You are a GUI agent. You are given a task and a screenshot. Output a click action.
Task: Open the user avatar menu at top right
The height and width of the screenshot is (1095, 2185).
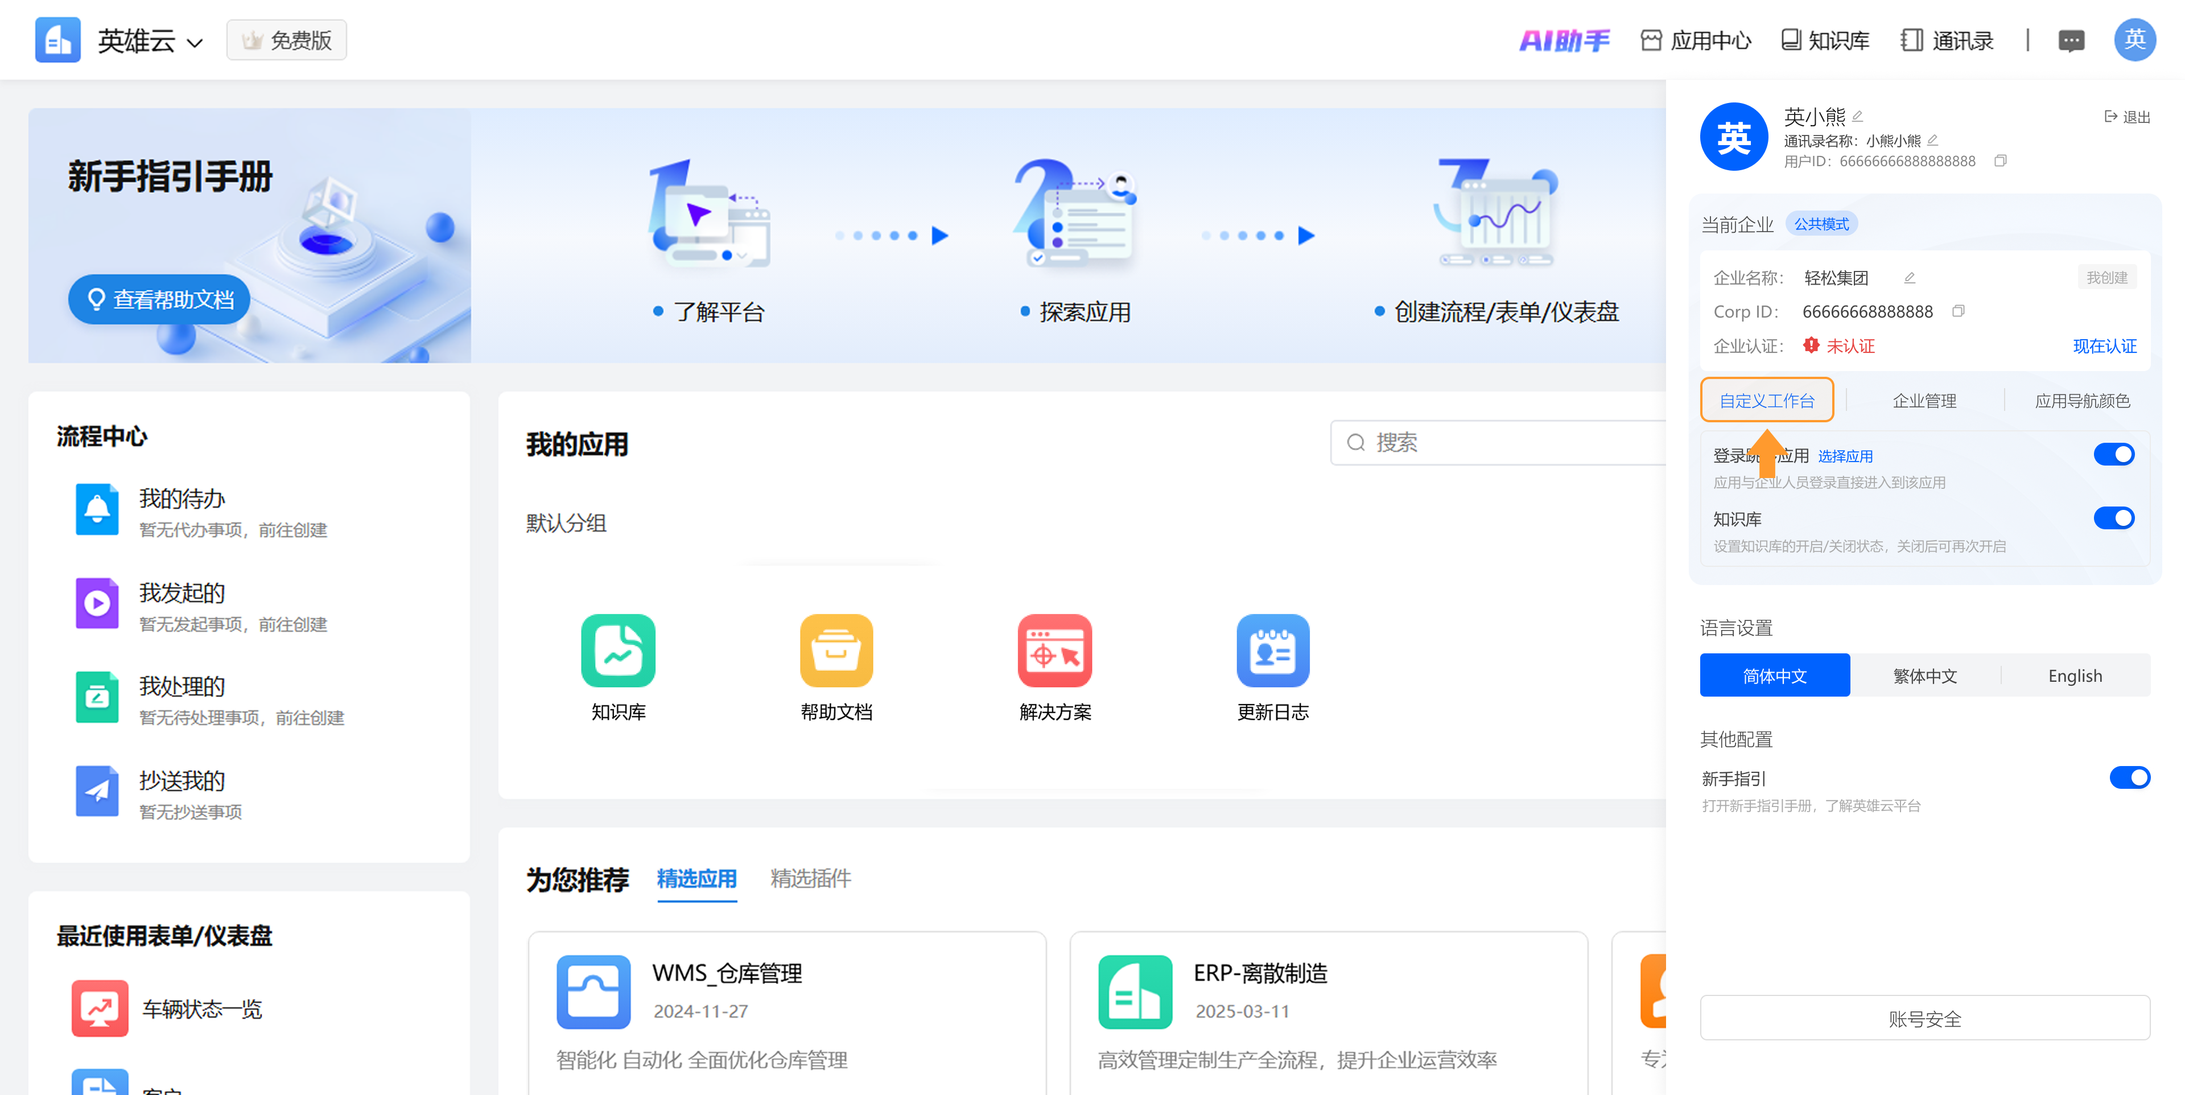tap(2134, 40)
